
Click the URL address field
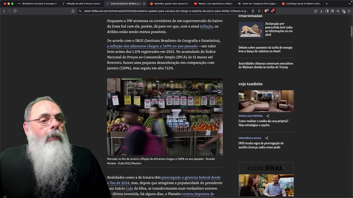coord(166,11)
